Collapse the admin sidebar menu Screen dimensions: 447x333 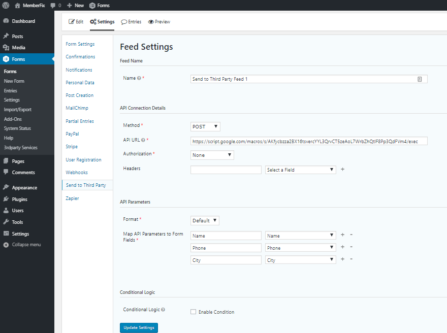[x=22, y=245]
